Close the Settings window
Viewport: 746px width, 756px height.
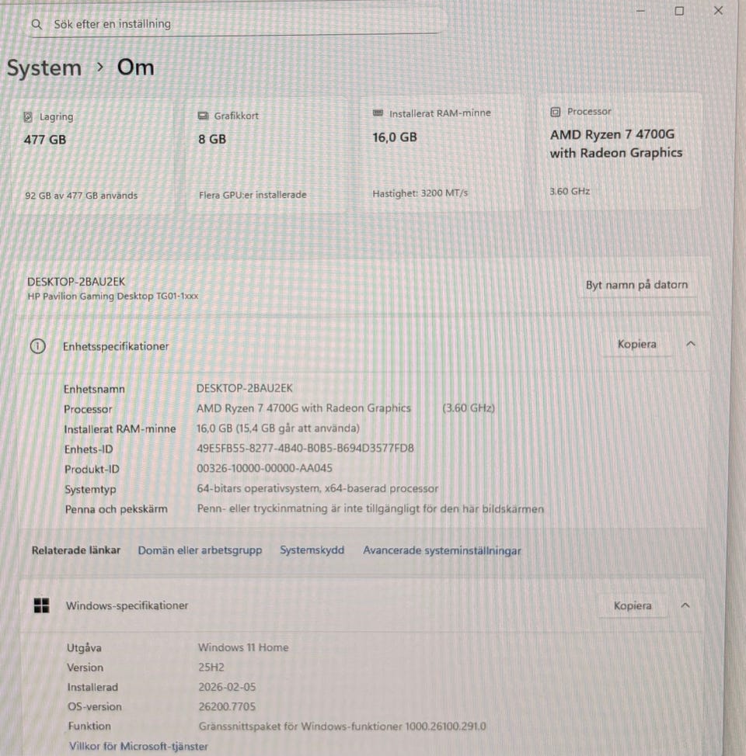[719, 11]
